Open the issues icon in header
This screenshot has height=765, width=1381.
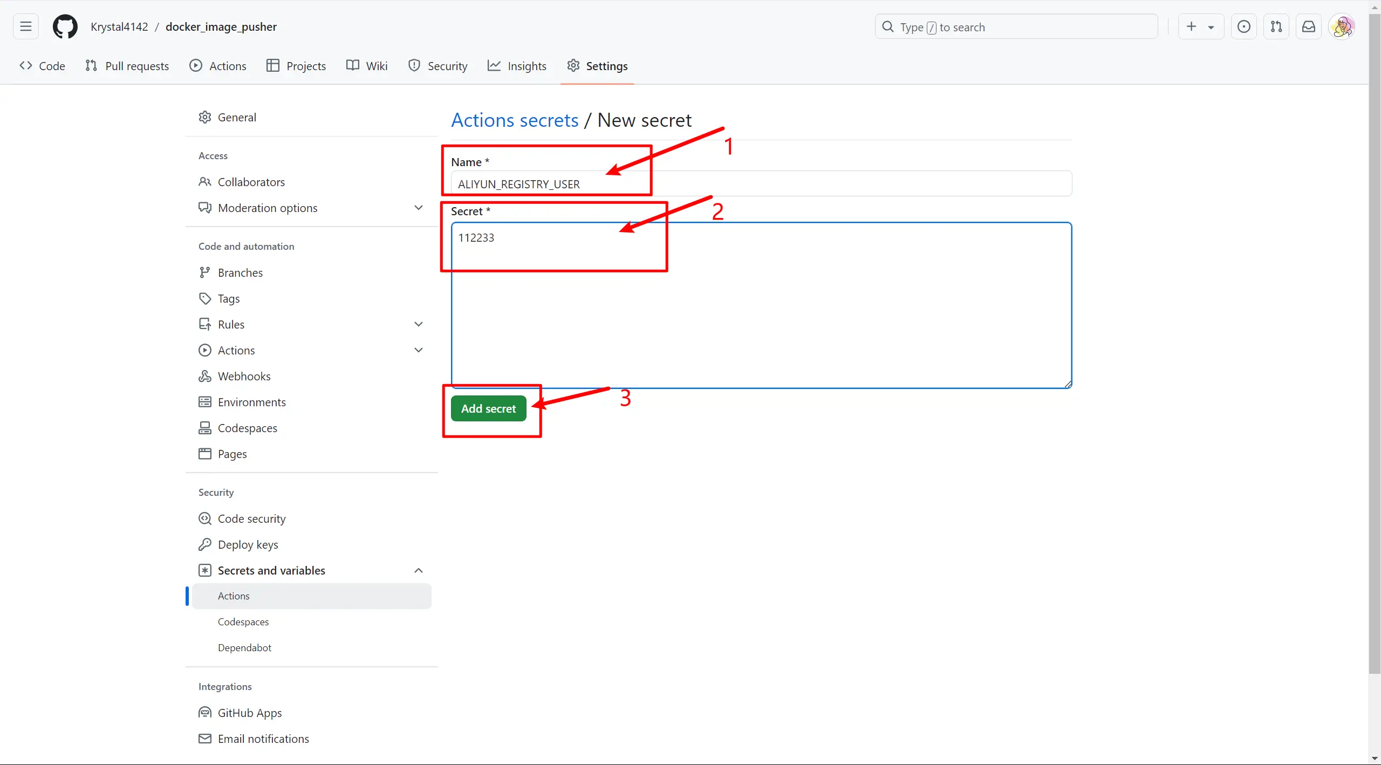[x=1243, y=26]
